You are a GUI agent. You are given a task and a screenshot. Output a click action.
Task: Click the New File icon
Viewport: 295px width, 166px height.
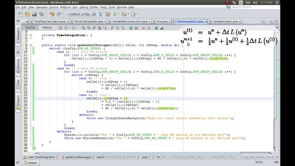coord(21,14)
